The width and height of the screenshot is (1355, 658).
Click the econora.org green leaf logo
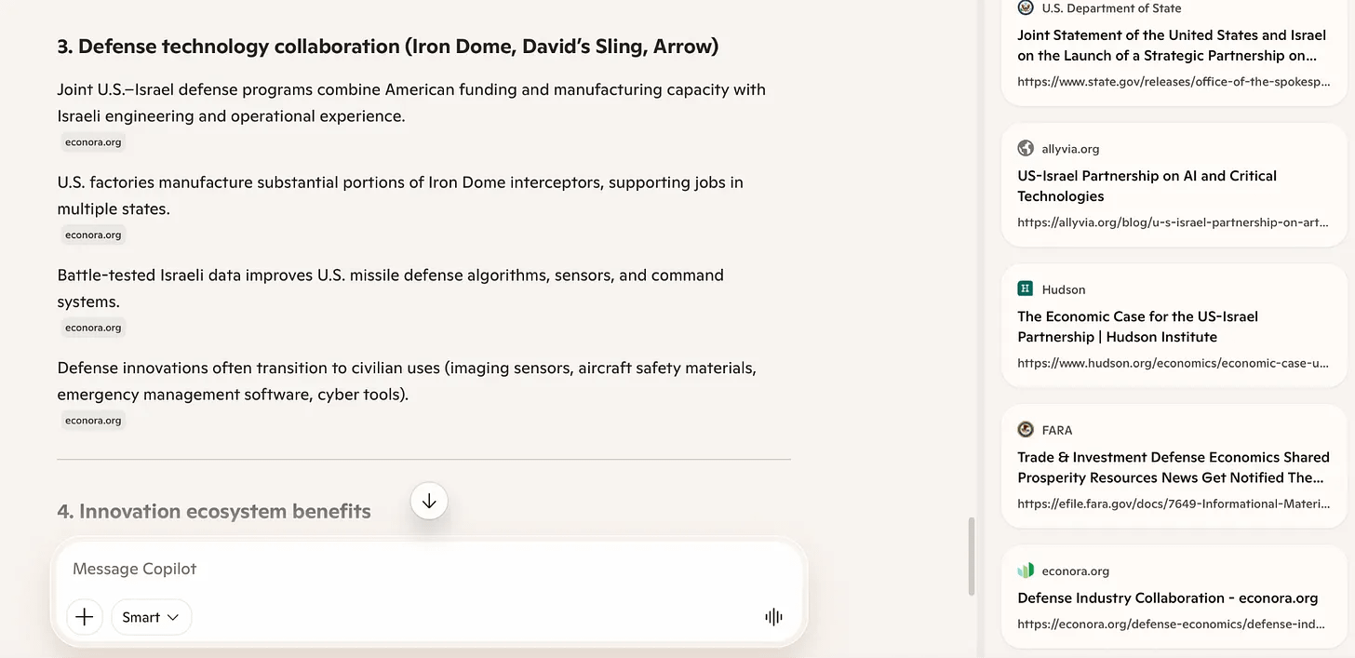tap(1026, 571)
